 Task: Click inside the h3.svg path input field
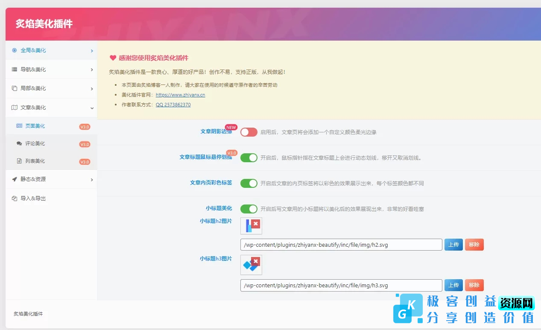click(x=341, y=285)
